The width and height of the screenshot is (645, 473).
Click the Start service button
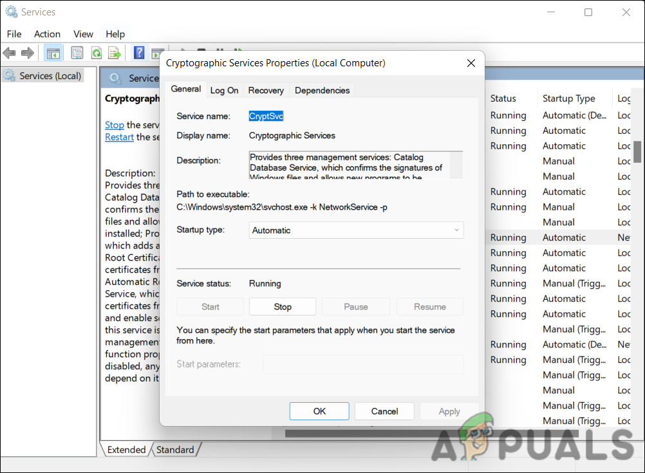210,307
